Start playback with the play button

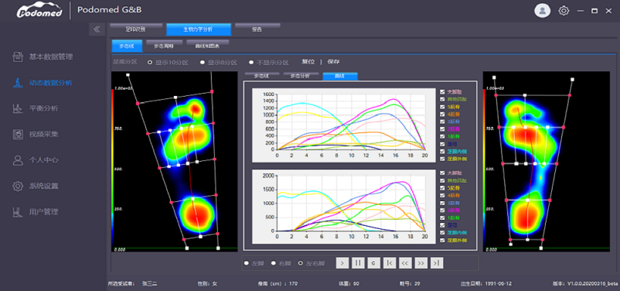(342, 263)
